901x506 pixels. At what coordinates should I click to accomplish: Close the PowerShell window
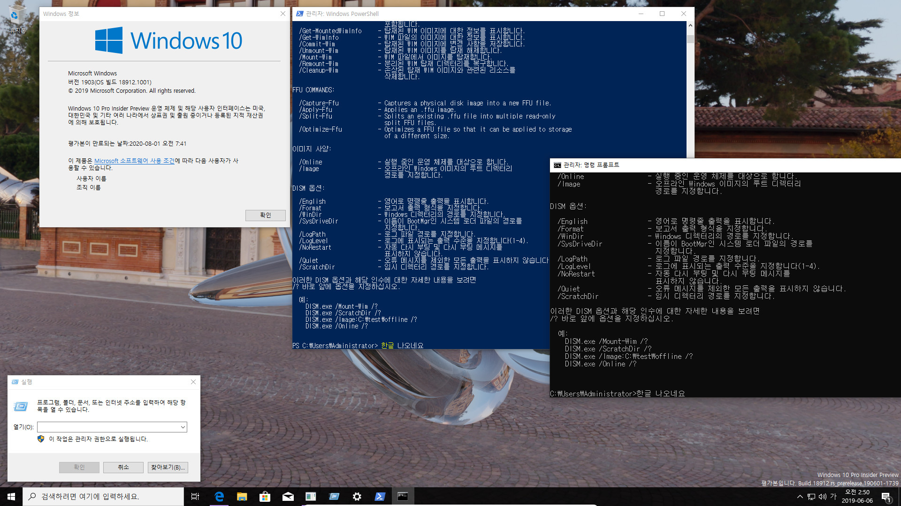[x=684, y=14]
